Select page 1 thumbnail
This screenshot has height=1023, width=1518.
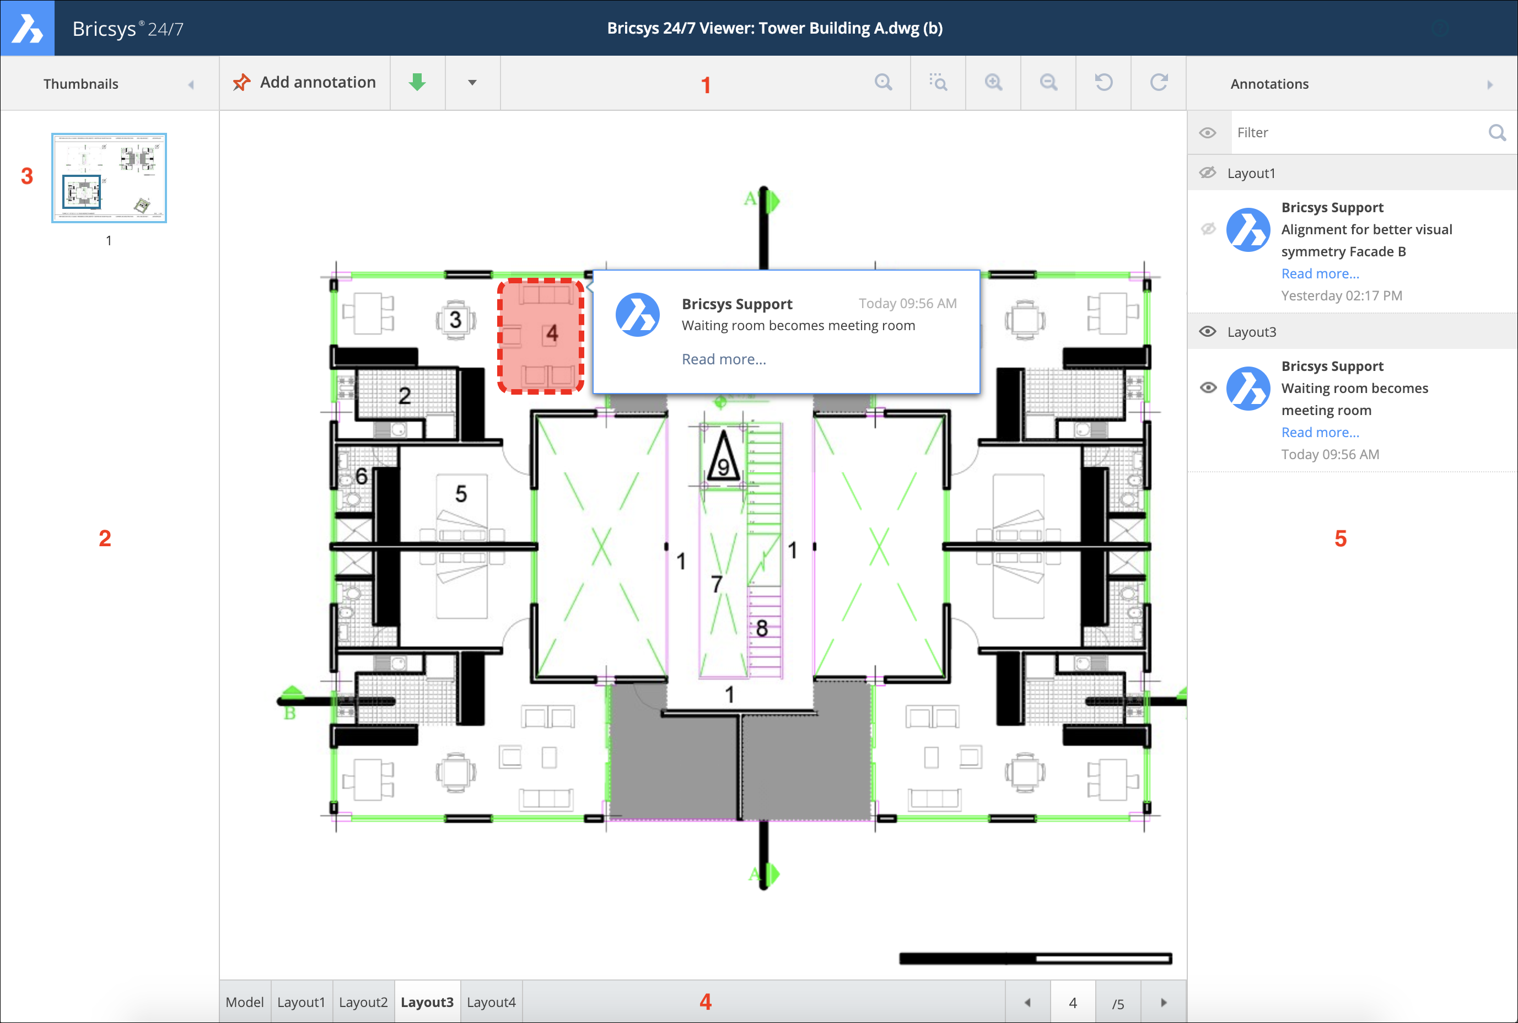click(109, 178)
